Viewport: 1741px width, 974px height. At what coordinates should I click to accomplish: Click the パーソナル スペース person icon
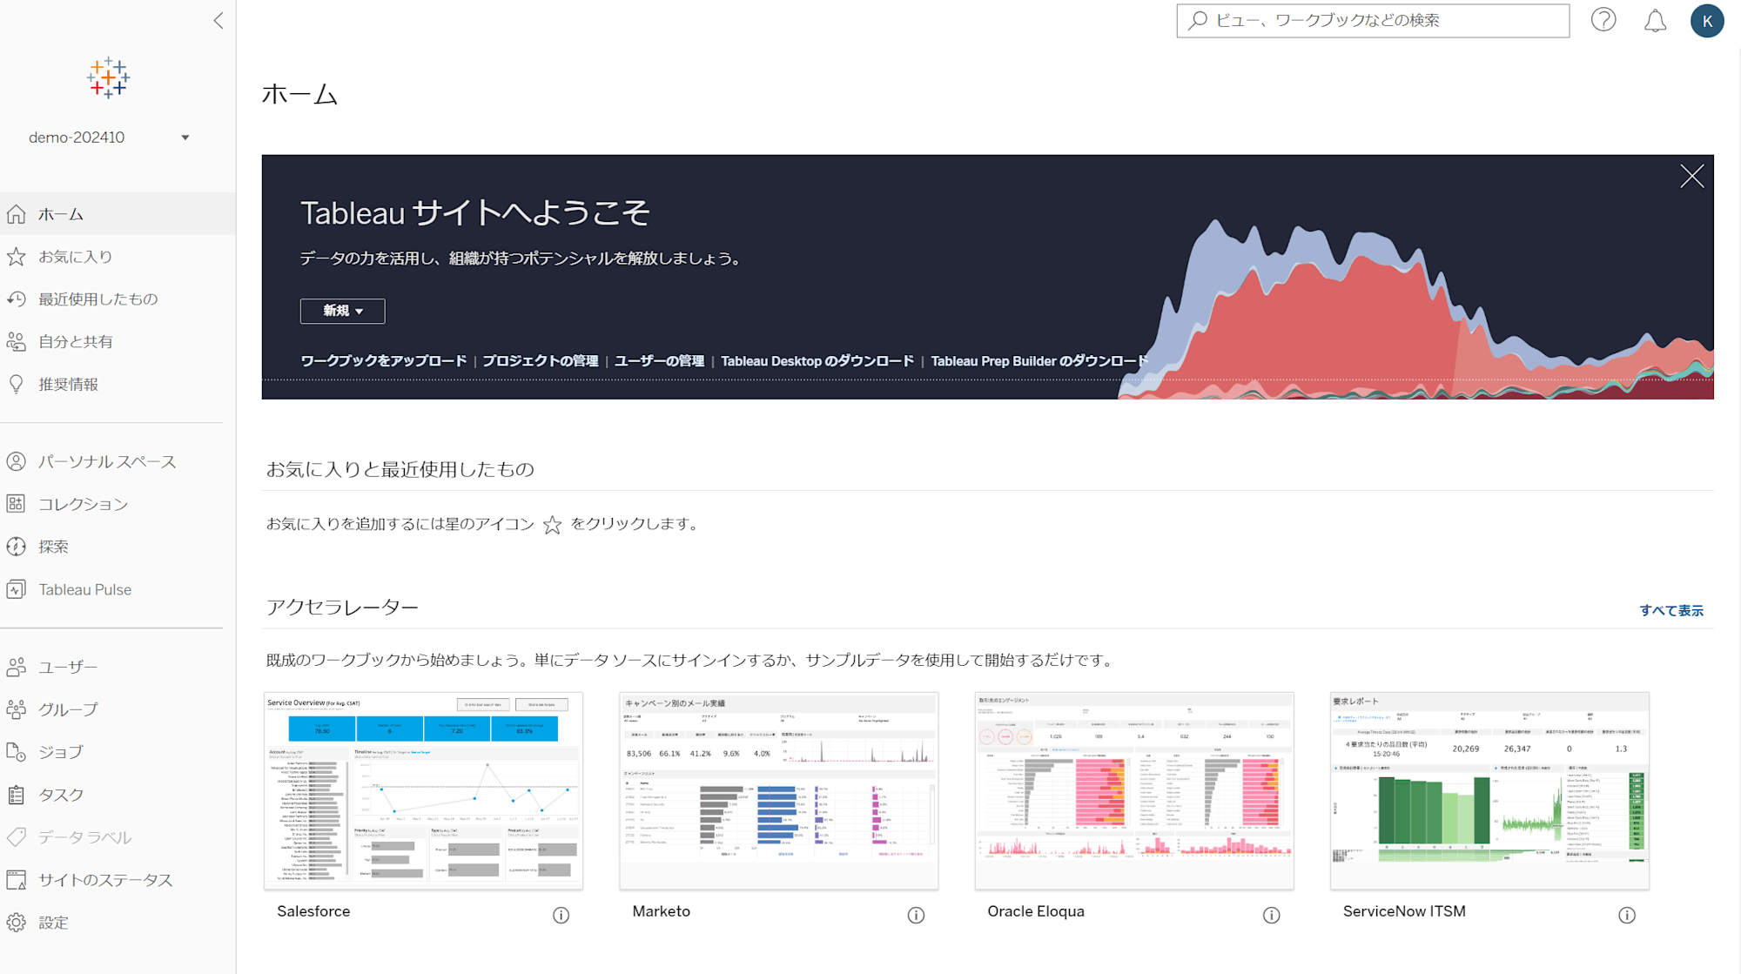(x=17, y=461)
